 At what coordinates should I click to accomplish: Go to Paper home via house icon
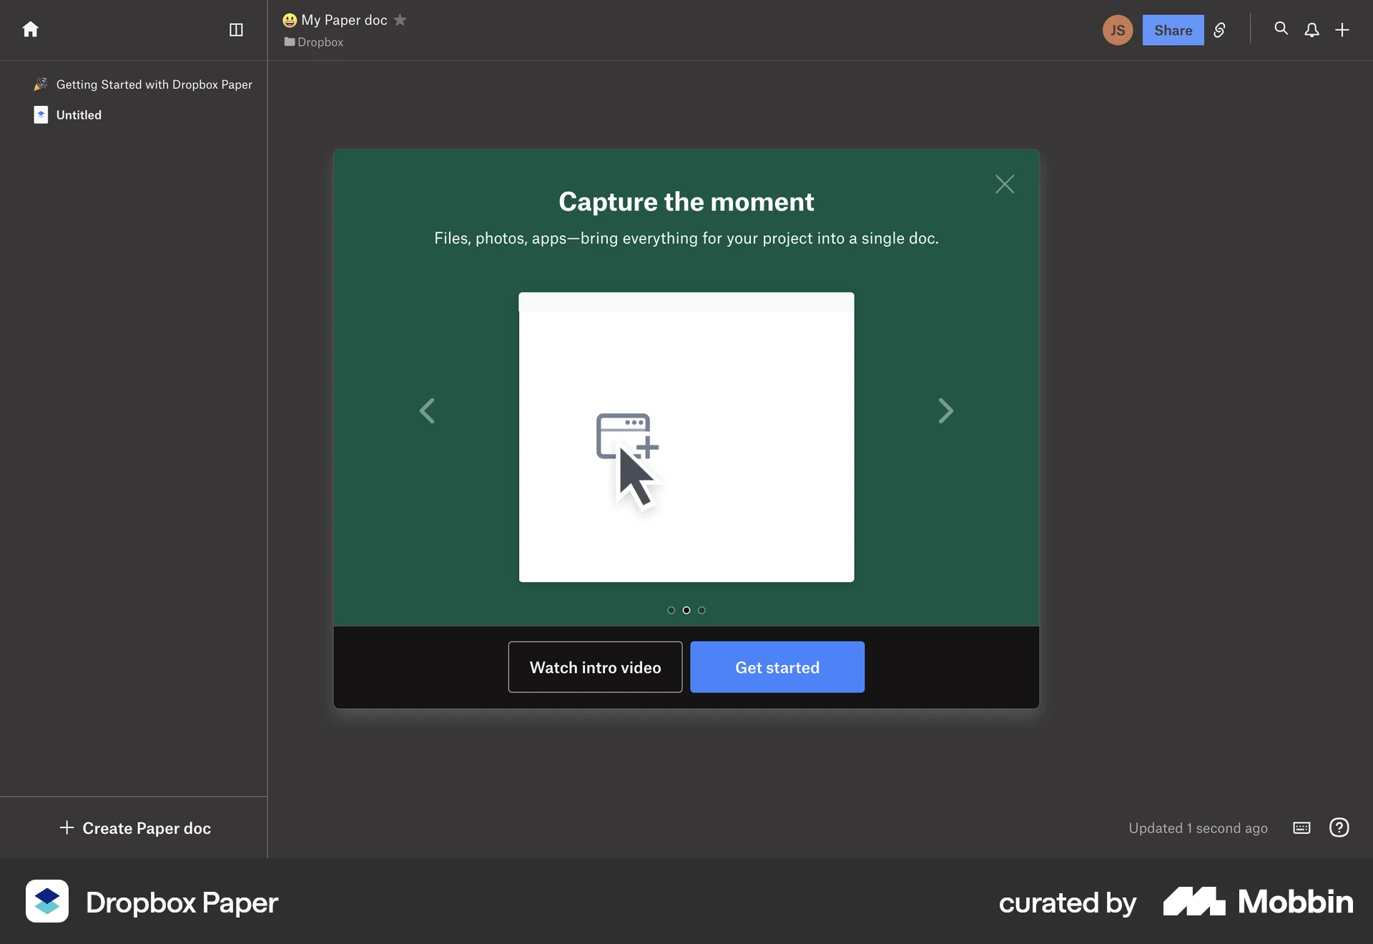pos(31,29)
